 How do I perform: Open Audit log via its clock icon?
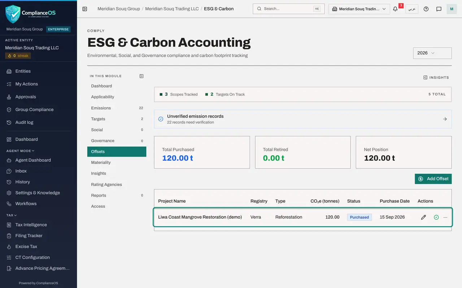9,122
